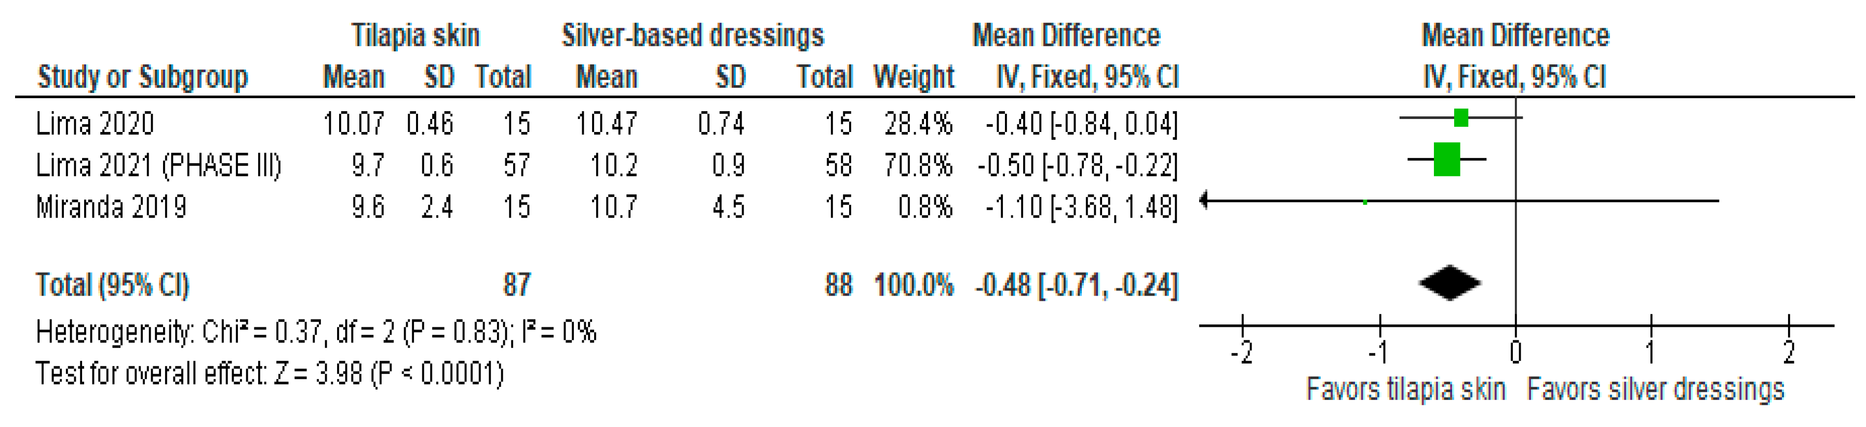Click the Favors tilapia skin axis label
Viewport: 1866px width, 427px height.
(1405, 389)
